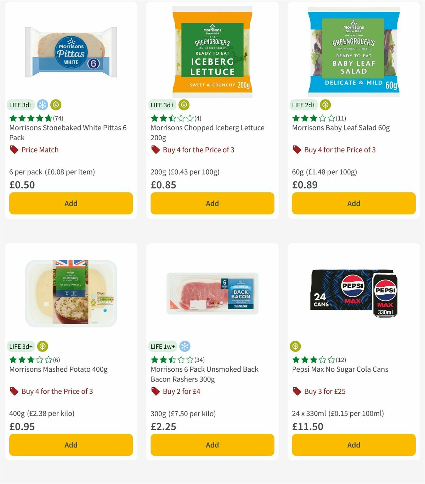Image resolution: width=425 pixels, height=484 pixels.
Task: Click the LIFE 3d+ badge on Mashed Potato
Action: 21,347
